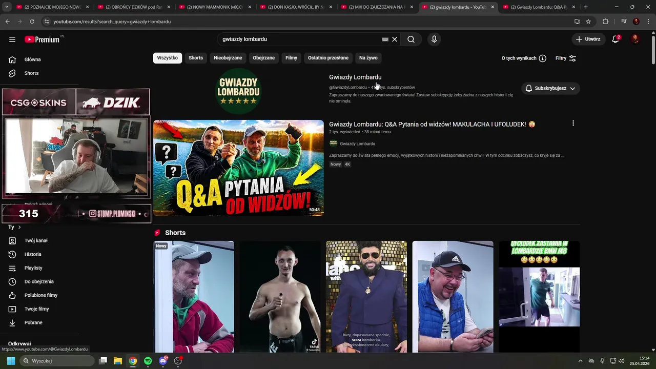The width and height of the screenshot is (656, 369).
Task: Switch to Gwiazdy Lombardu: Q&A browser tab
Action: point(539,7)
